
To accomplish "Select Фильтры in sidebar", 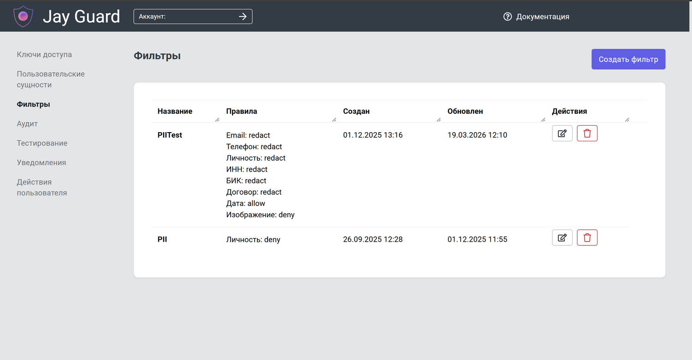I will 33,104.
